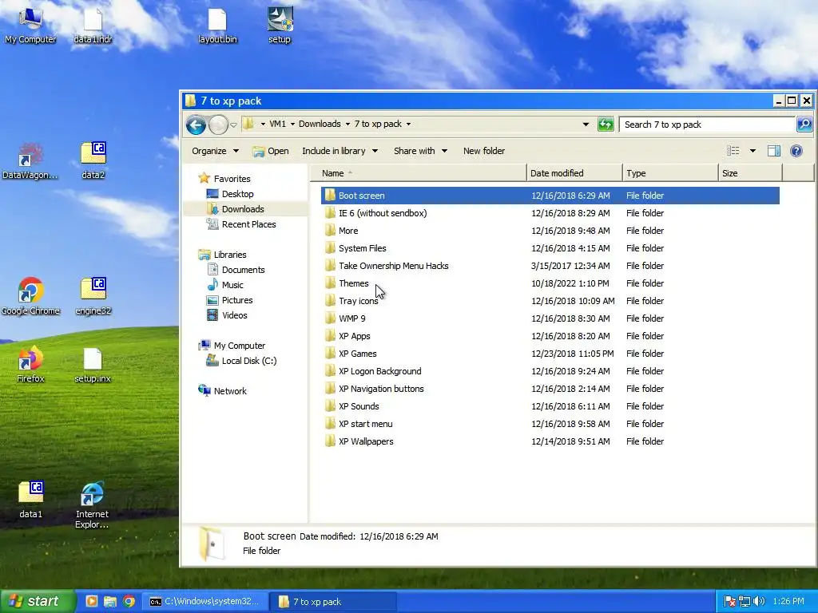Toggle the preview pane icon
This screenshot has width=818, height=613.
pos(773,151)
